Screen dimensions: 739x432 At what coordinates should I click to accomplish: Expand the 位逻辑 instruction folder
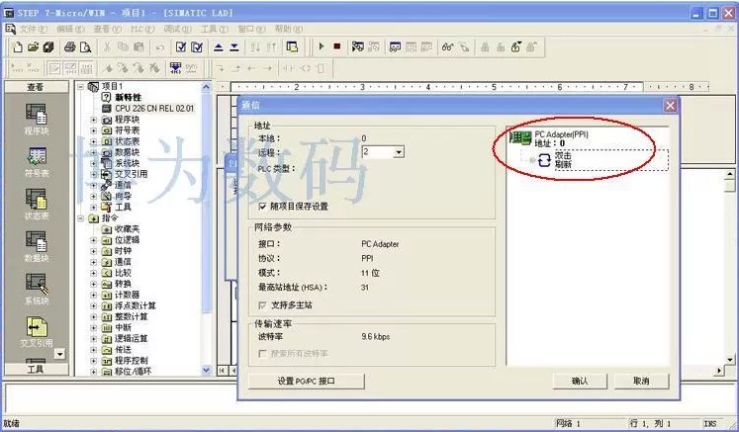pyautogui.click(x=94, y=239)
